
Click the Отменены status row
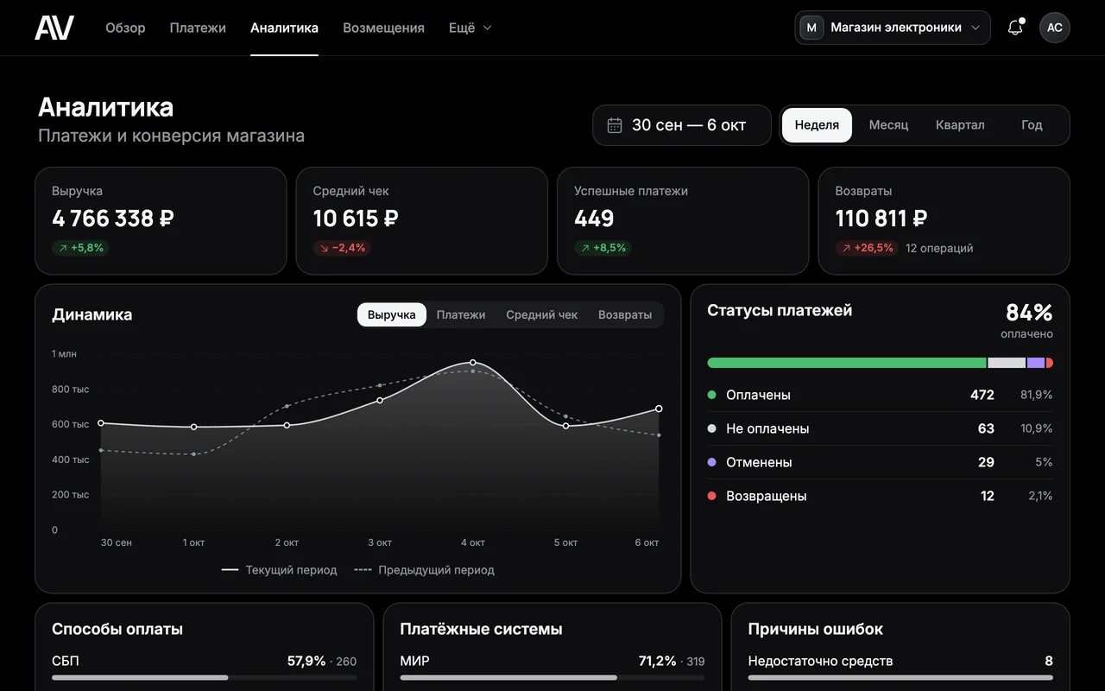(880, 462)
